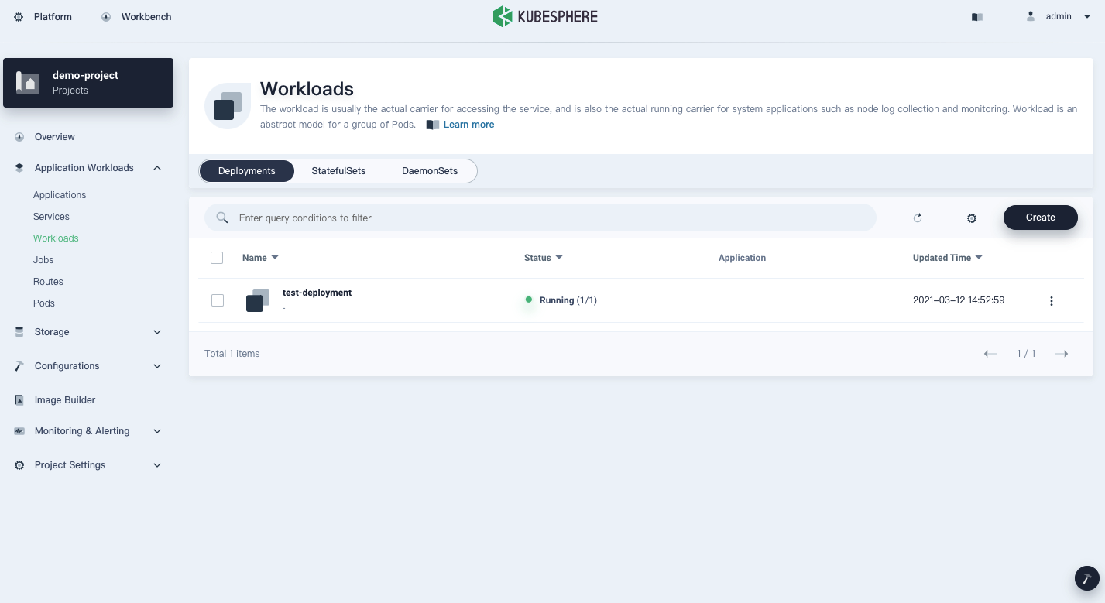Open the admin account dropdown arrow
Screen dimensions: 1105x603
[x=1087, y=16]
